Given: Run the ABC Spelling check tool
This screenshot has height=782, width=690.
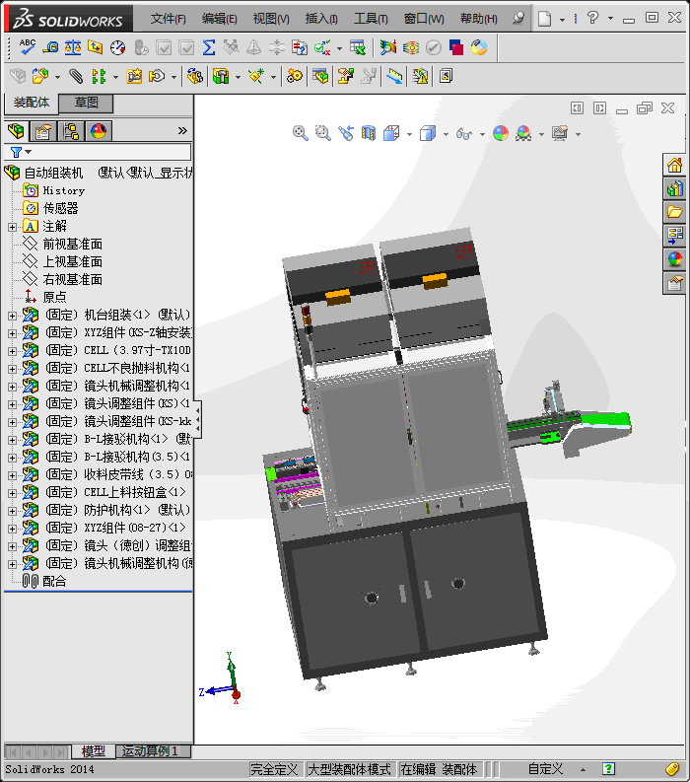Looking at the screenshot, I should [27, 47].
